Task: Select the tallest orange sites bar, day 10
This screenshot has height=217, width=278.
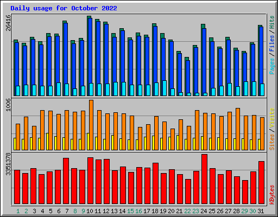Action: (91, 125)
